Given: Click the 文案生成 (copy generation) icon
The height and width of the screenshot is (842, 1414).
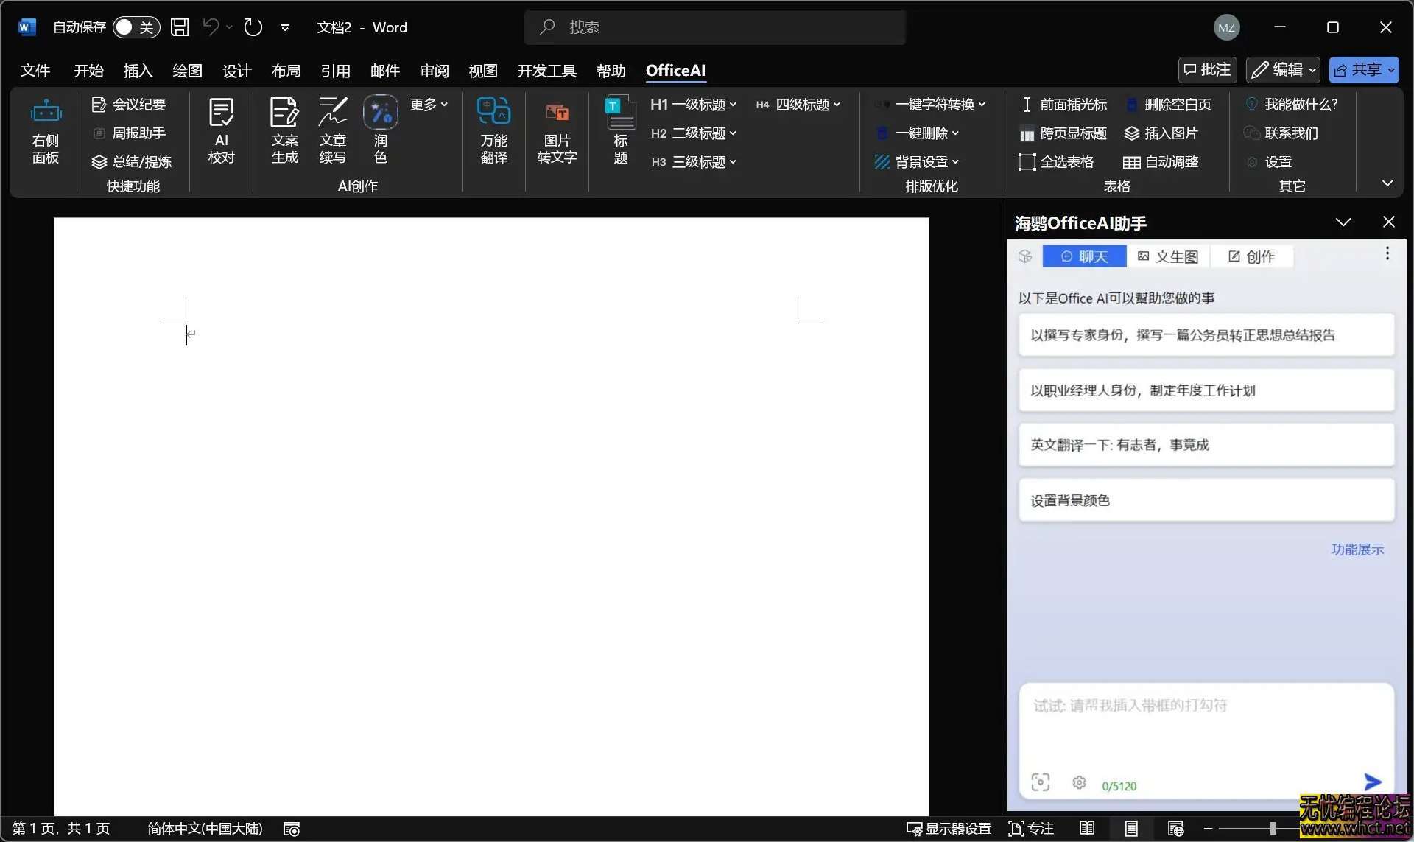Looking at the screenshot, I should (284, 129).
